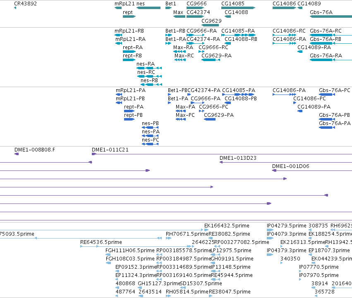Image resolution: width=352 pixels, height=298 pixels.
Task: Click transcript mRpL21-RA label
Action: coord(130,39)
